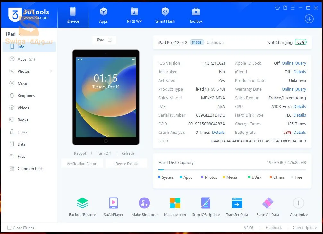323x234 pixels.
Task: Open the Backup/Restore tool icon
Action: (82, 203)
